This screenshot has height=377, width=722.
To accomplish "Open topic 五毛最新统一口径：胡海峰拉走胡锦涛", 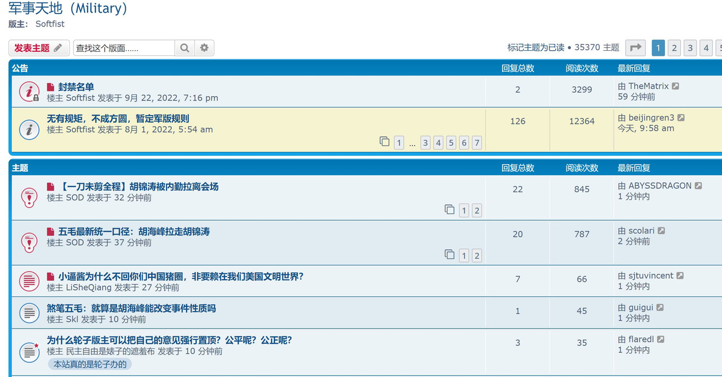I will tap(134, 232).
